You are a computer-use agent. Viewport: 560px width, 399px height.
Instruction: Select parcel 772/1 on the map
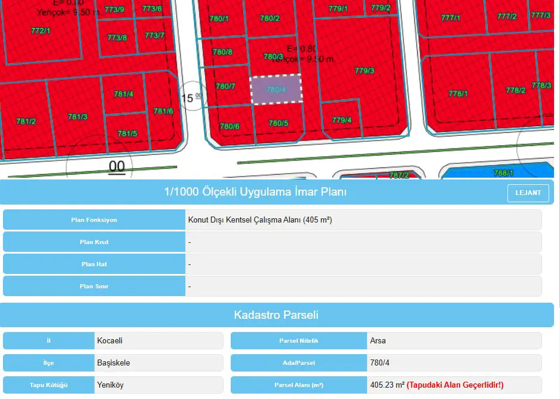coord(41,31)
